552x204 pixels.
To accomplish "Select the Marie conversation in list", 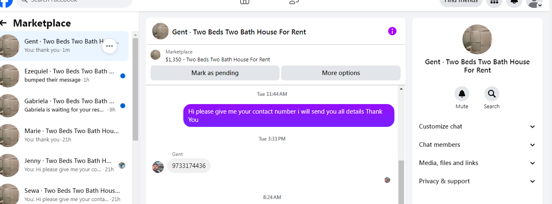I will tap(64, 136).
